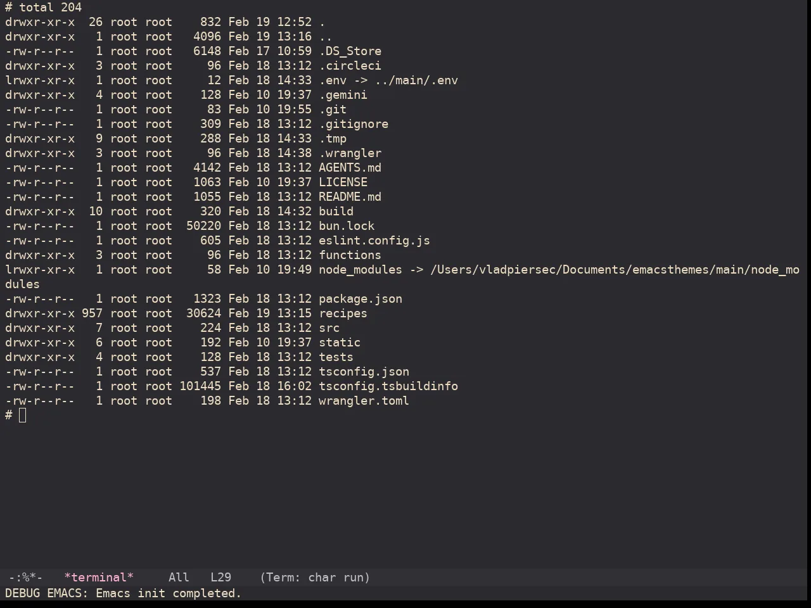The width and height of the screenshot is (811, 608).
Task: Click the mode line modification status indicator
Action: [x=25, y=578]
